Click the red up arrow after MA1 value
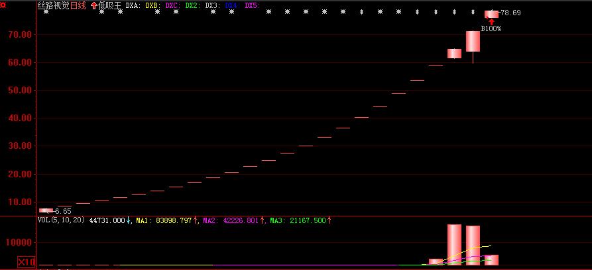This screenshot has width=592, height=270. [x=195, y=220]
